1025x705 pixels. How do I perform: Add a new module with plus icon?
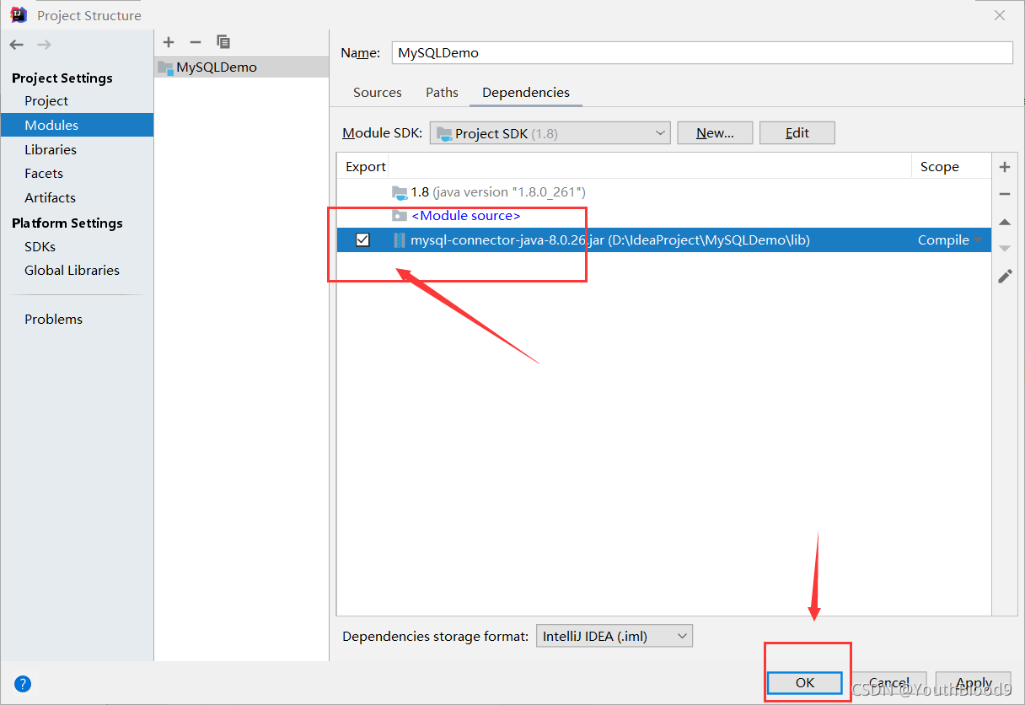[x=169, y=42]
